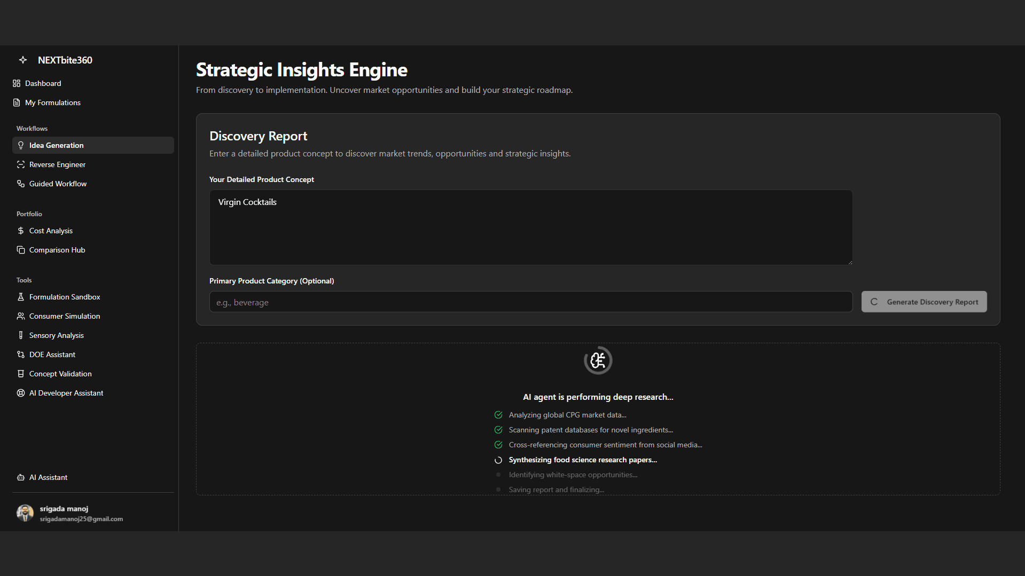Click the Dashboard grid icon

[x=17, y=83]
